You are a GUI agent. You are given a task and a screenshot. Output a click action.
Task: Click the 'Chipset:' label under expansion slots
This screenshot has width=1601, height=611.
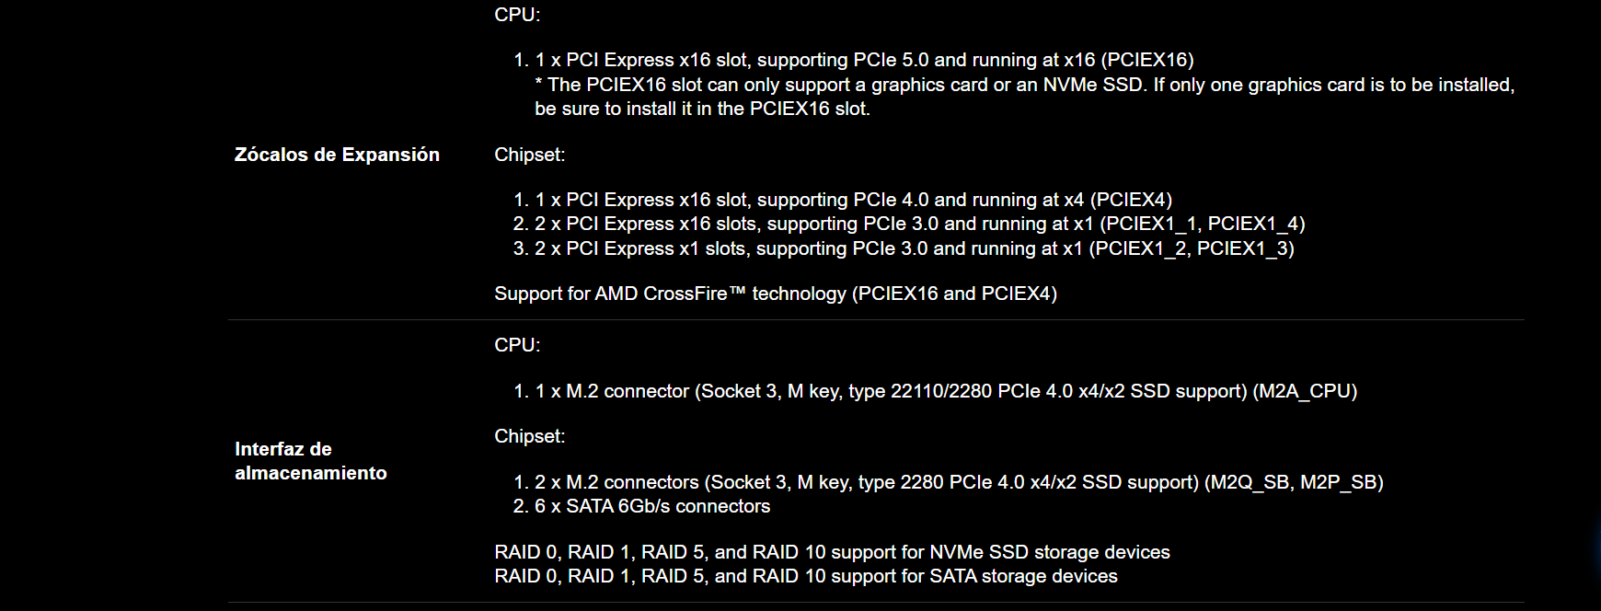(x=530, y=155)
